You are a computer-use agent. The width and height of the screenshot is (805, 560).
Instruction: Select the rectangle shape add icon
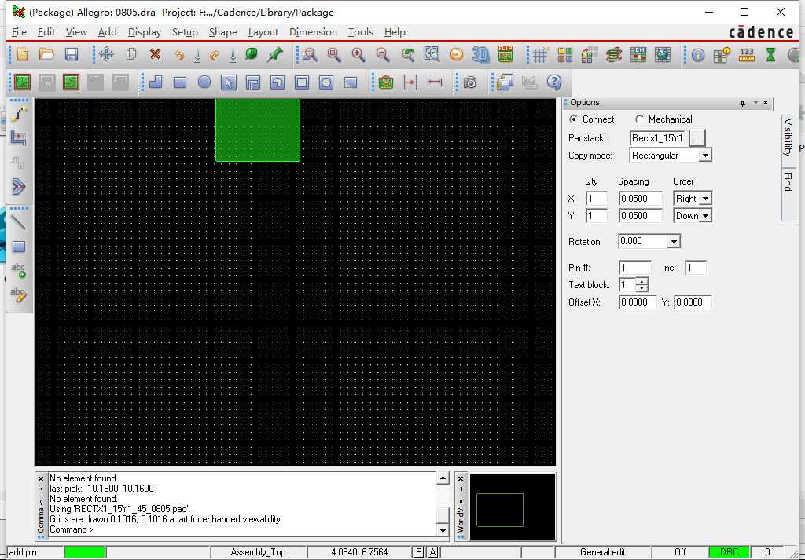click(x=180, y=82)
